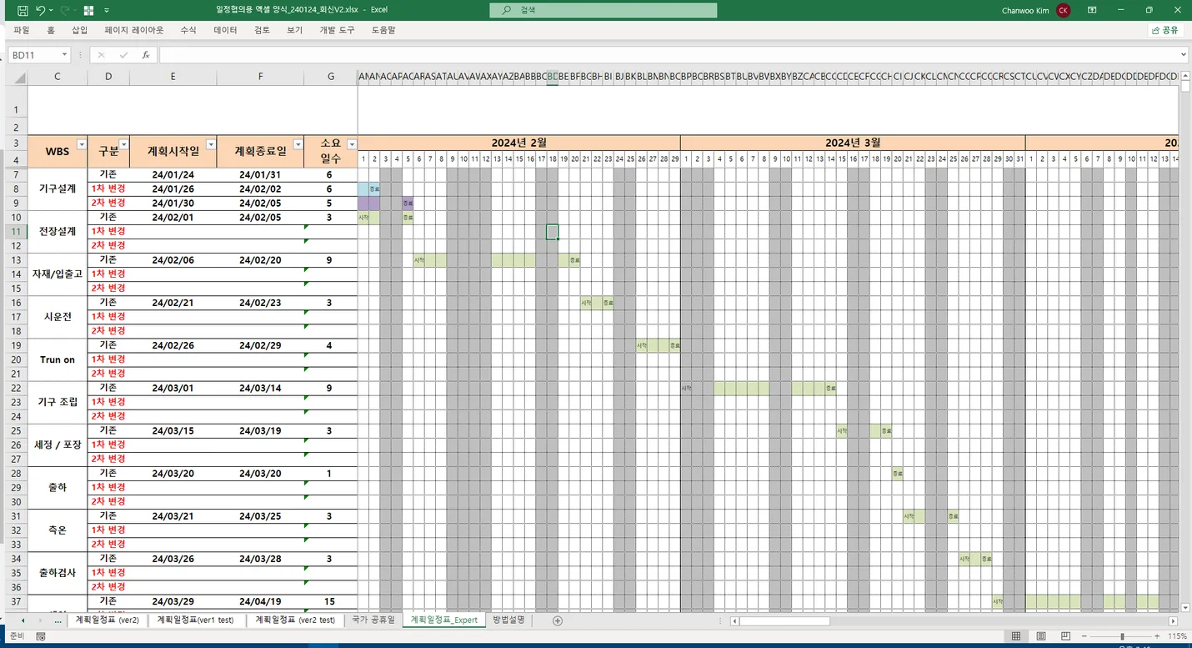Image resolution: width=1192 pixels, height=648 pixels.
Task: Click the zoom slider handle
Action: pyautogui.click(x=1123, y=636)
